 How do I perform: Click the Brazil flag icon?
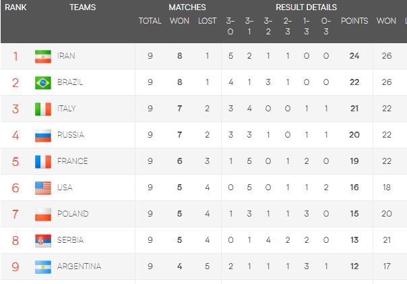pos(43,83)
